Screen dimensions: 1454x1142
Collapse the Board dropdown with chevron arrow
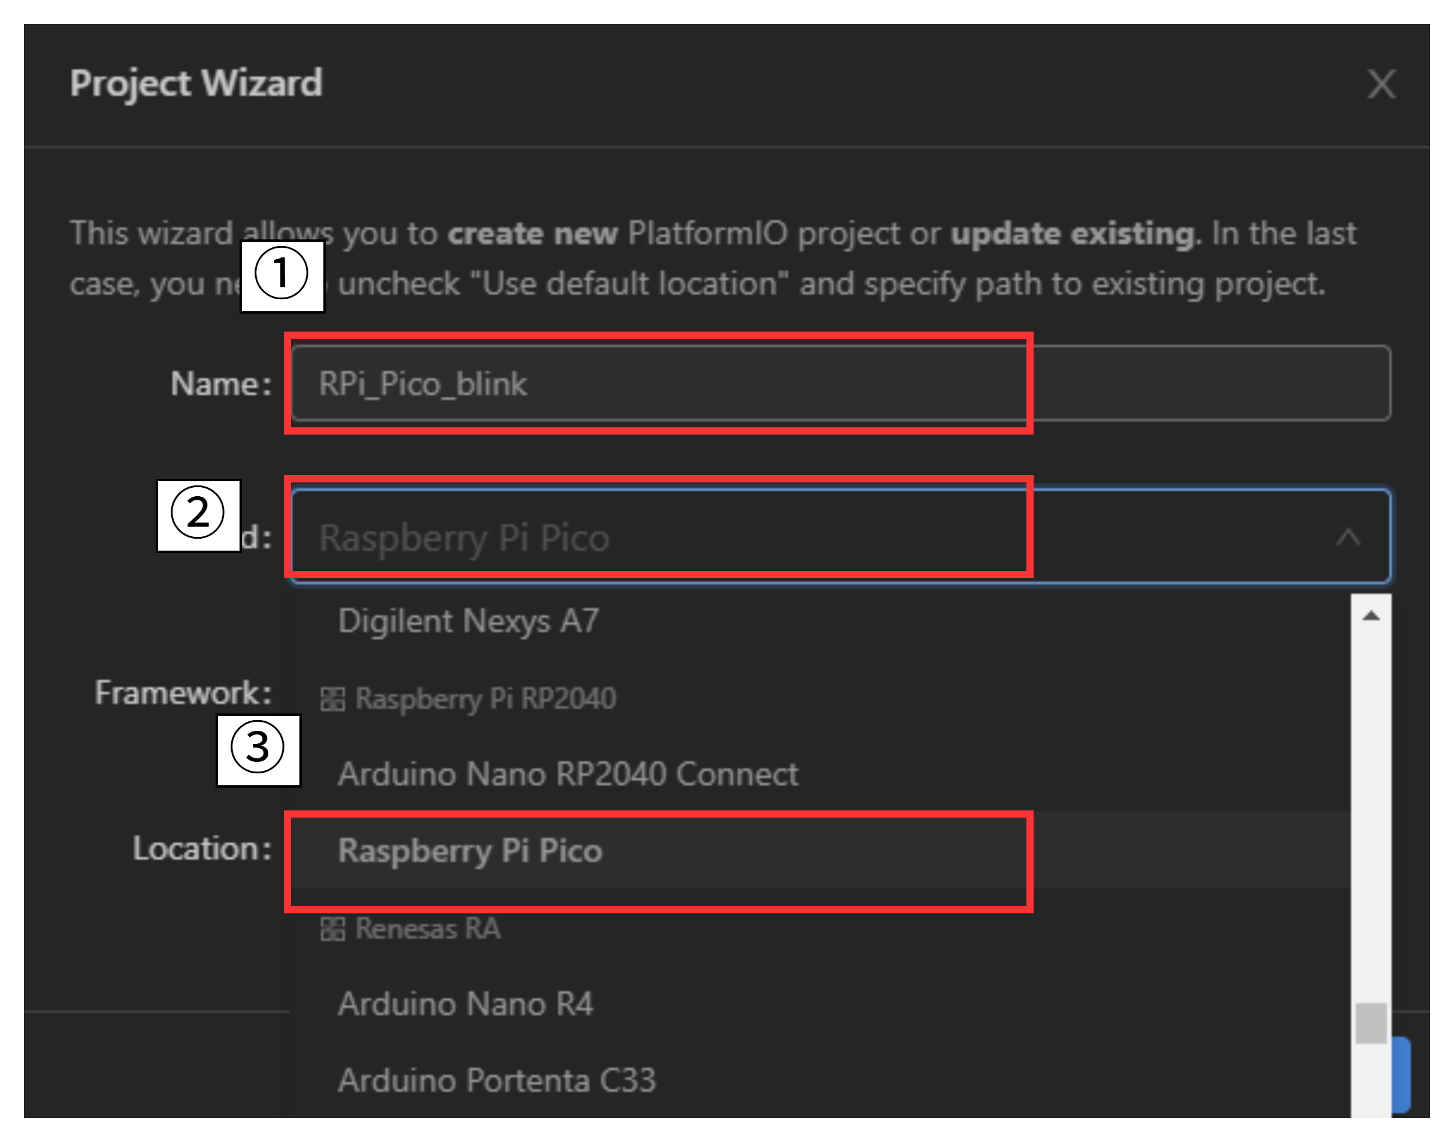tap(1347, 537)
